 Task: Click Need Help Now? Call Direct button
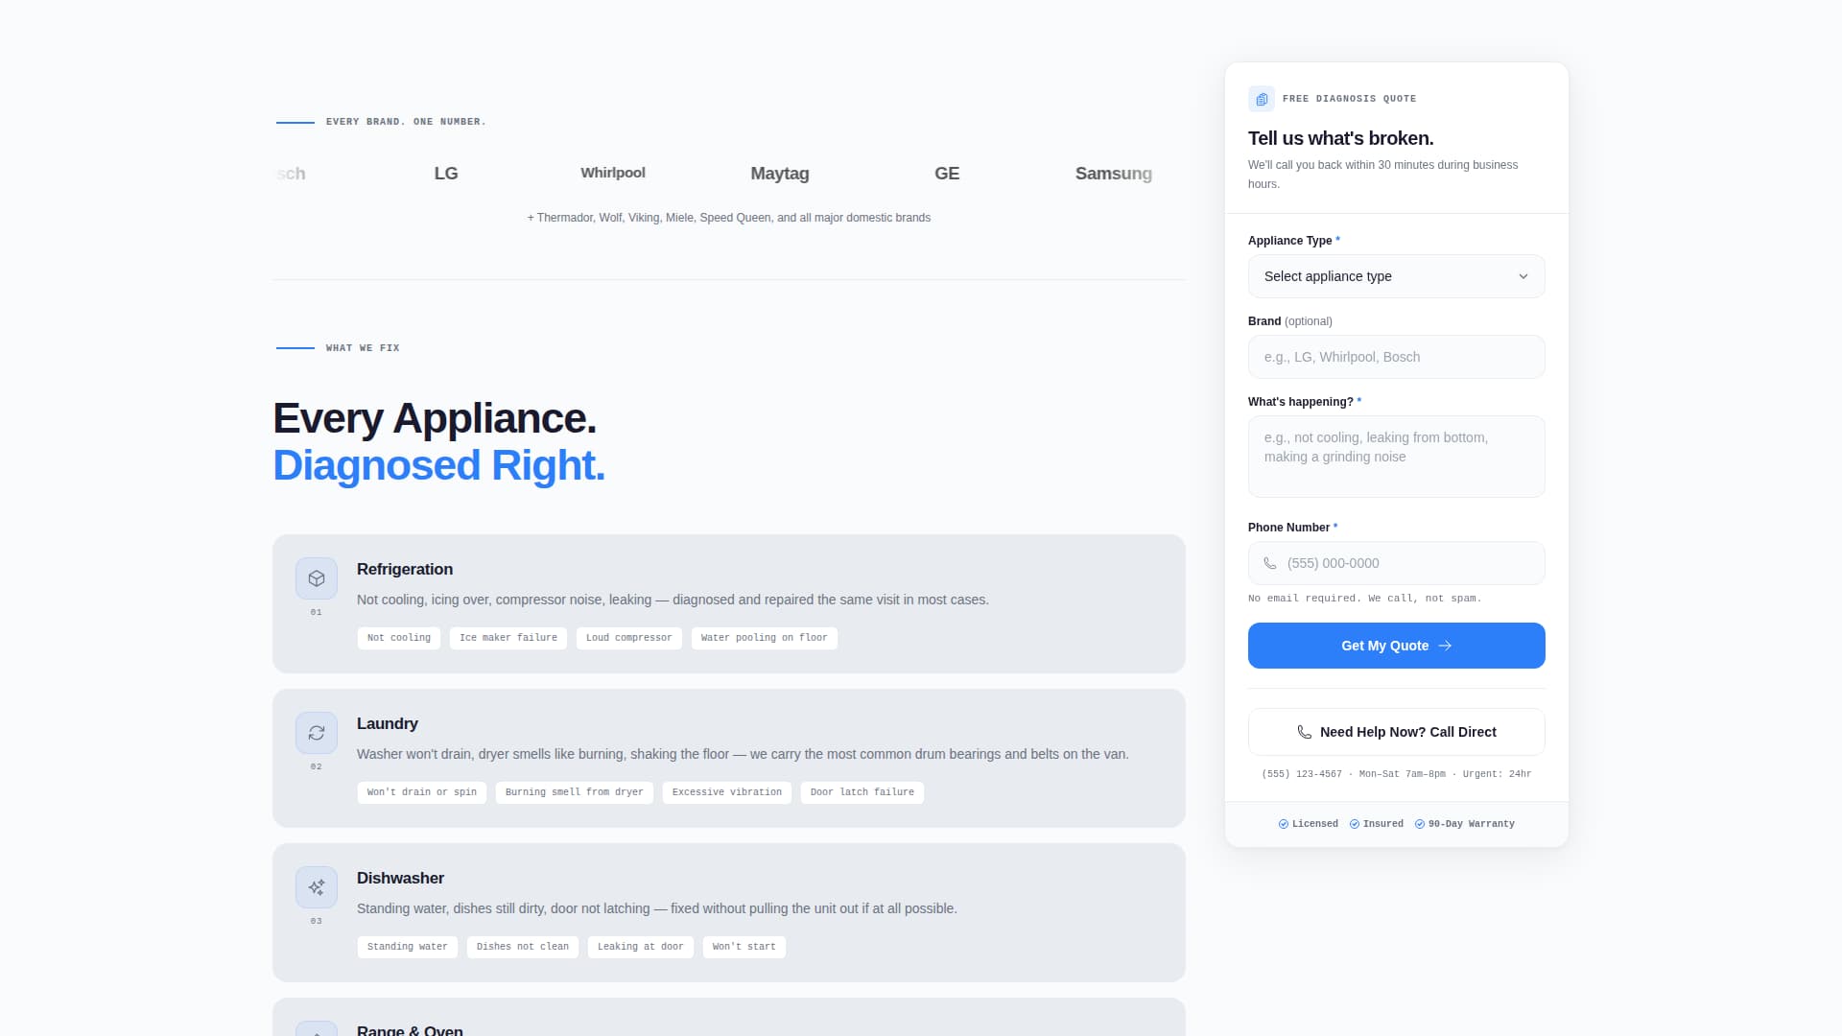(x=1397, y=732)
